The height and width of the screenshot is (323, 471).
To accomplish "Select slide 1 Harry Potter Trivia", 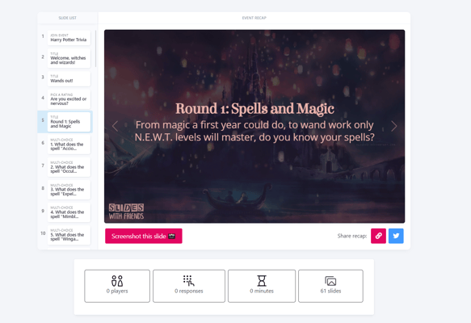I will click(69, 38).
